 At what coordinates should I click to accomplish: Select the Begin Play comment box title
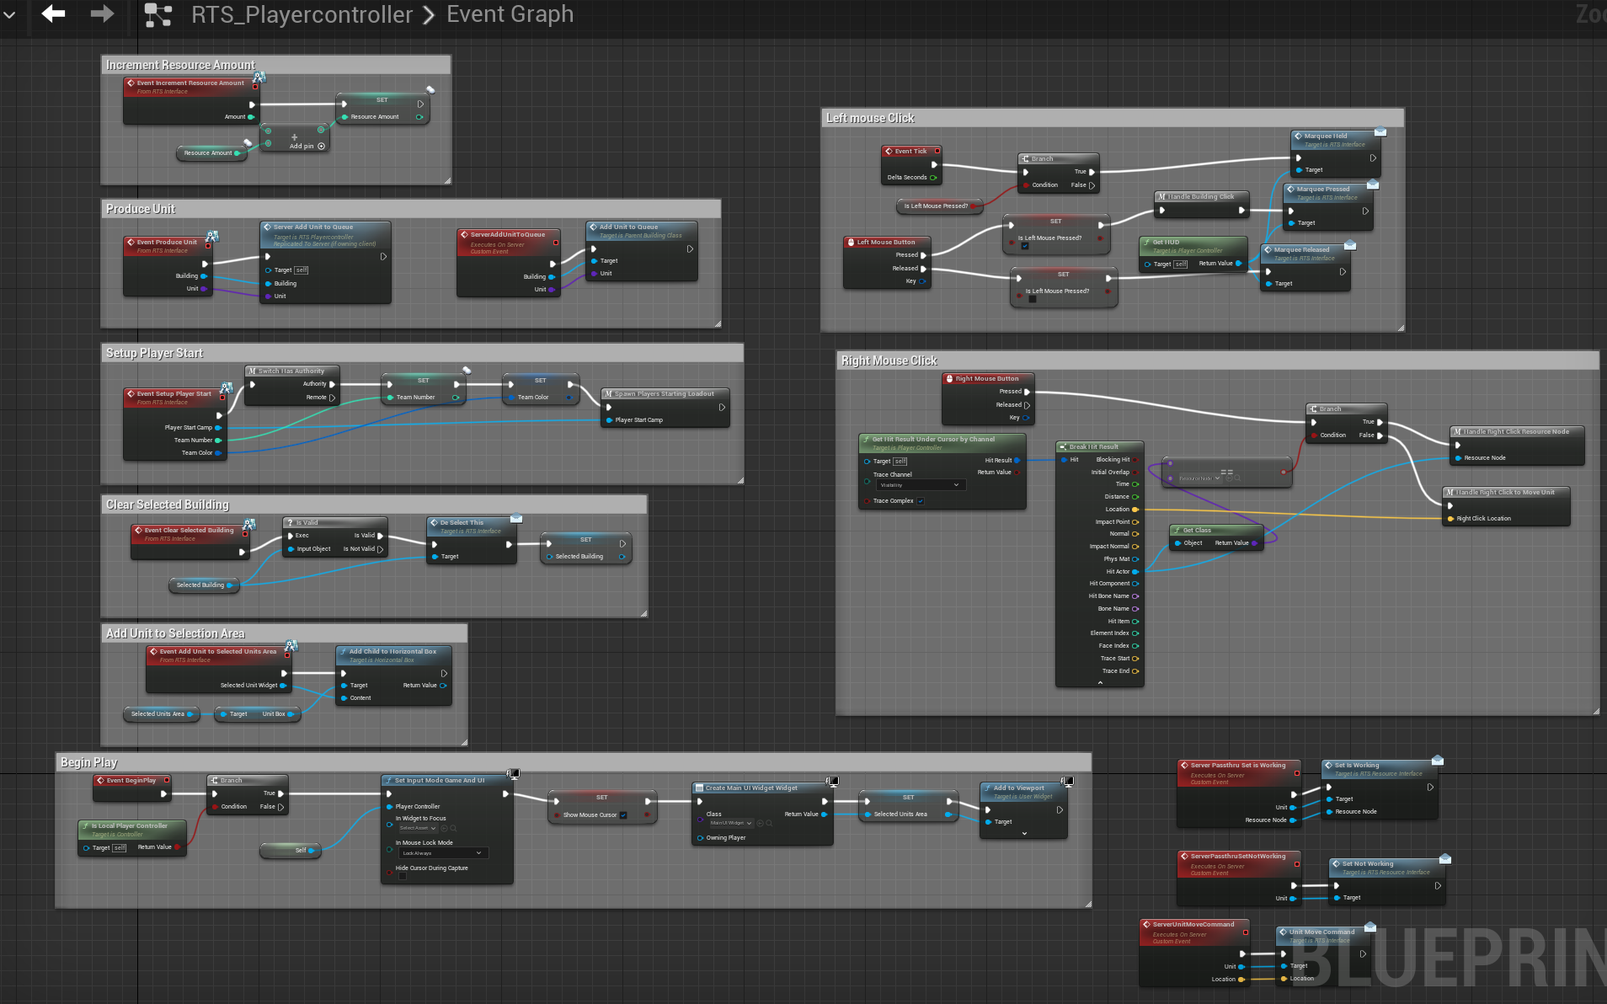pos(88,762)
